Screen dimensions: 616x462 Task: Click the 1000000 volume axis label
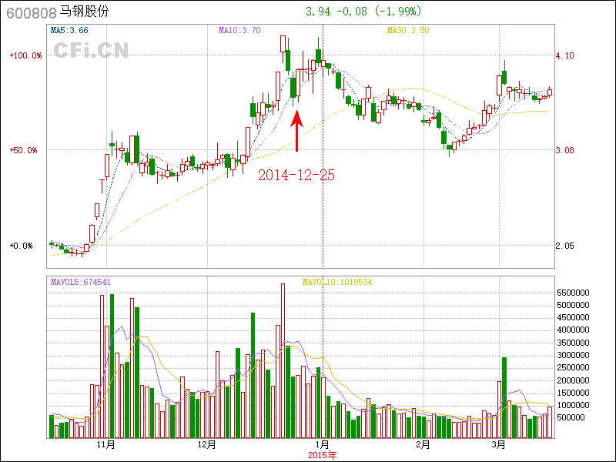click(573, 405)
